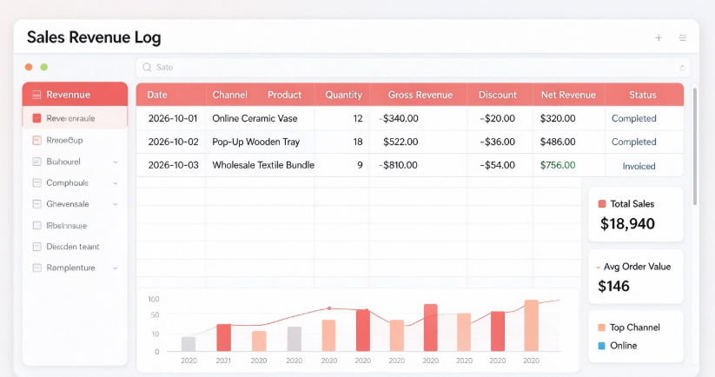Click the Invoiced status link
Viewport: 715px width, 377px height.
tap(639, 167)
